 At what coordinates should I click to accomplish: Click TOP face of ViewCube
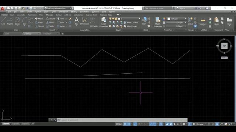(224, 46)
